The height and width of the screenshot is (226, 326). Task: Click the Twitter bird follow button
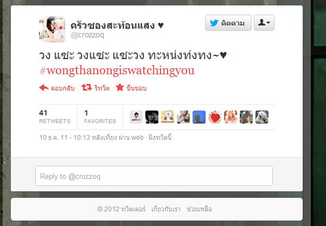[x=228, y=23]
